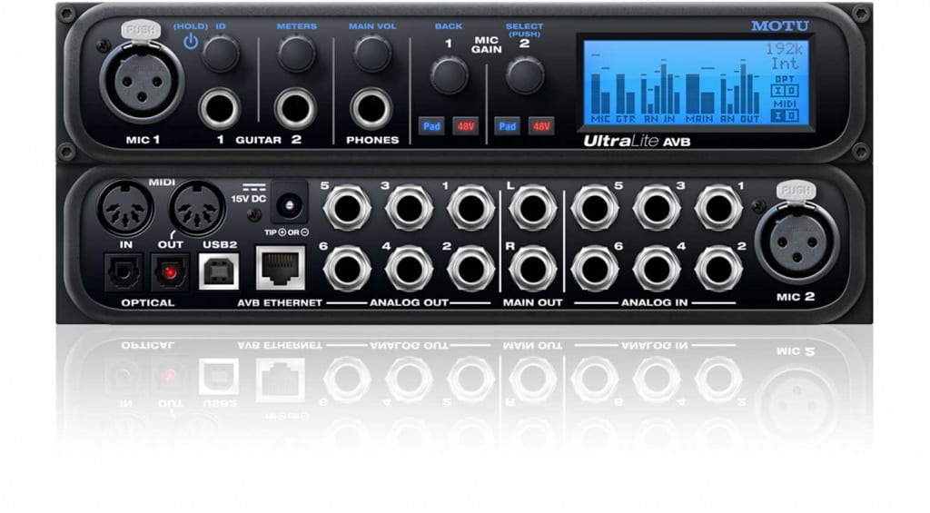
Task: Click the TIP polarity label under DC socket
Action: 286,232
